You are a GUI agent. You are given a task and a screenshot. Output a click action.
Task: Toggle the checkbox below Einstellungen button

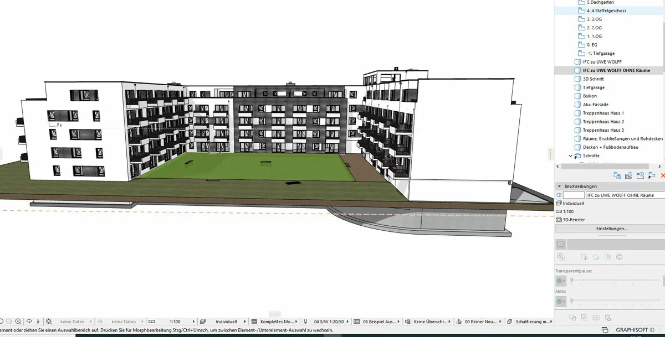(560, 244)
